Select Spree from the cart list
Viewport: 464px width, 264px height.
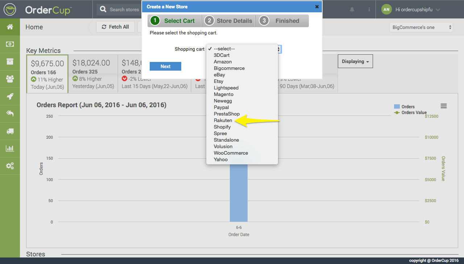tap(242, 133)
